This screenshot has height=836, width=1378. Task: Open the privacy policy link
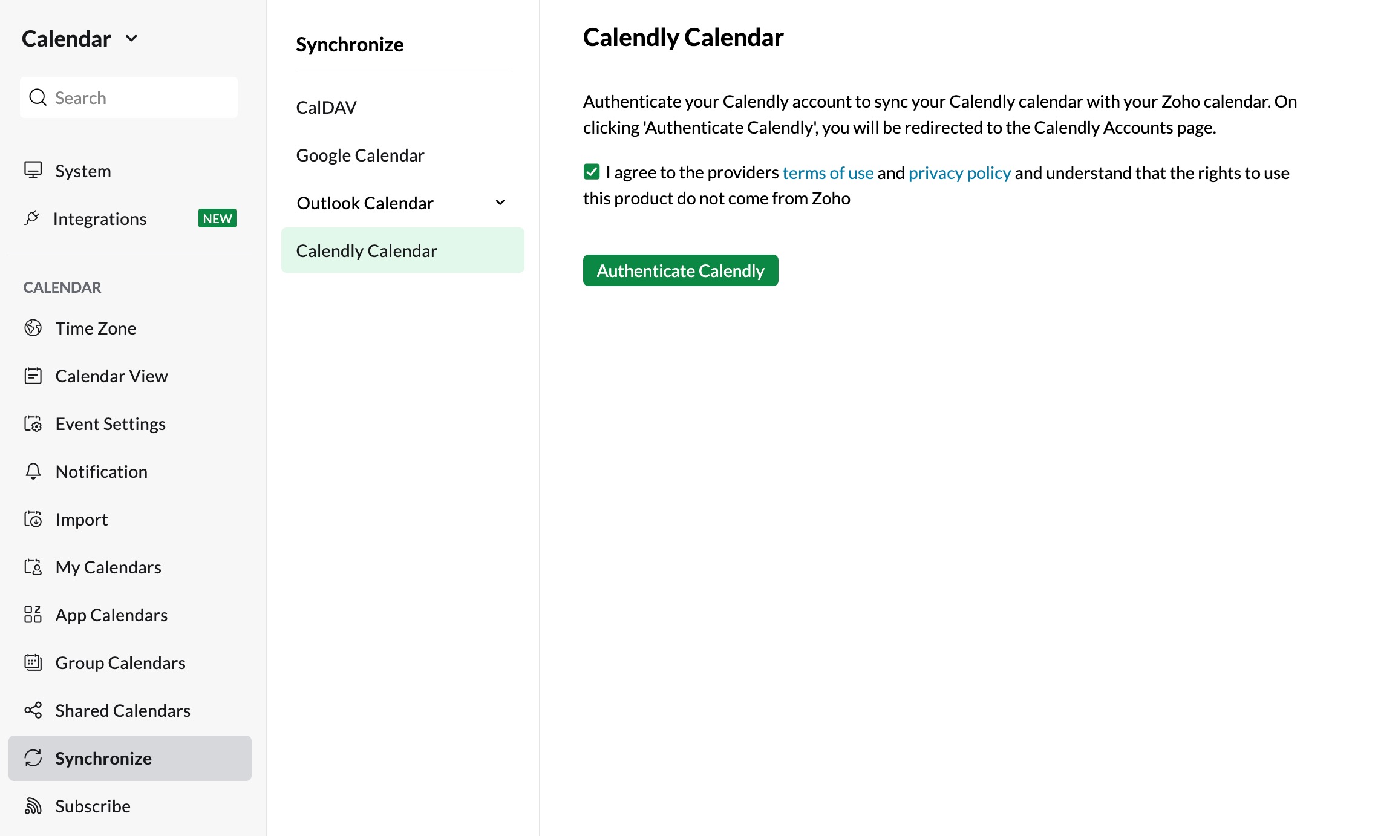tap(959, 173)
